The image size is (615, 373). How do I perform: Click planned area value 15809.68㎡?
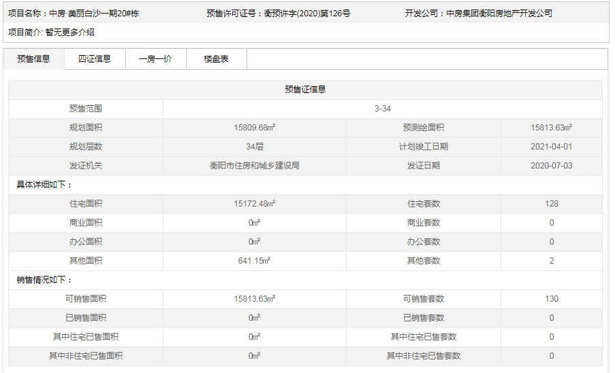[254, 128]
